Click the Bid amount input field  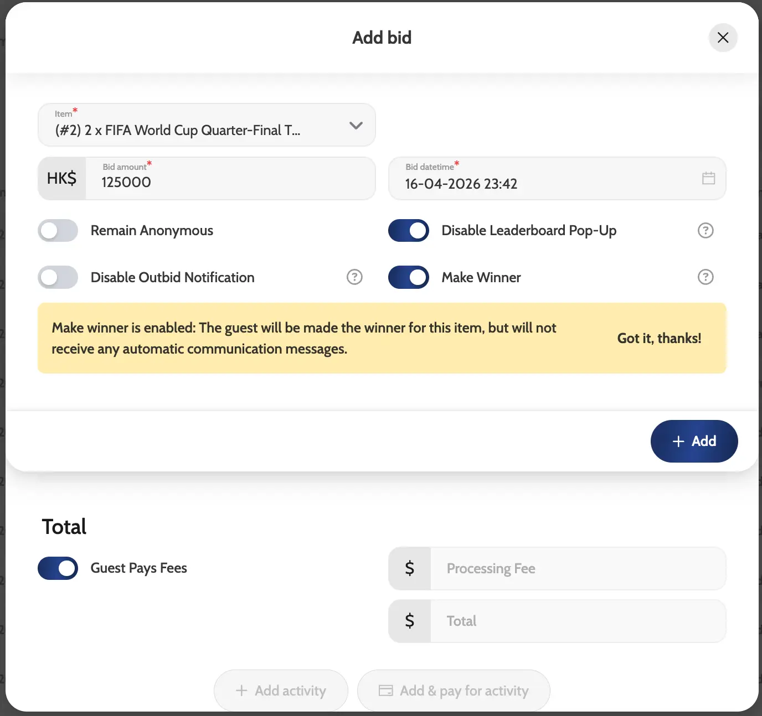(230, 181)
